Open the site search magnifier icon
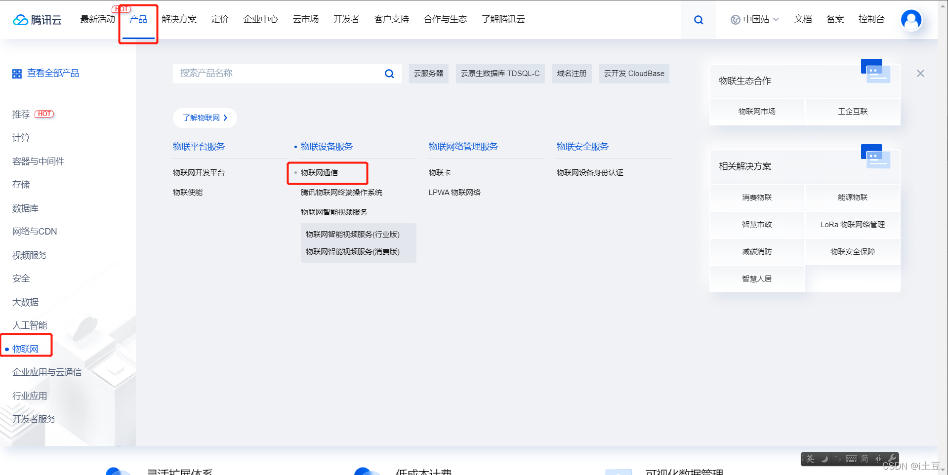 click(x=699, y=20)
